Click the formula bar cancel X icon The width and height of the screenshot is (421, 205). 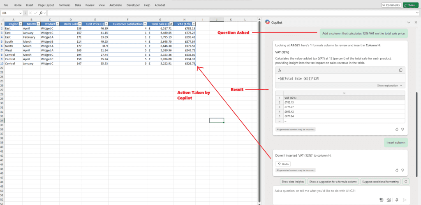(x=30, y=13)
